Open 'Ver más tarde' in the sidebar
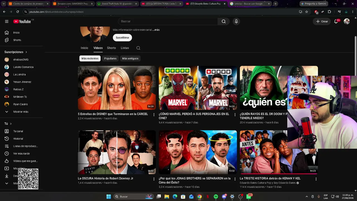Image resolution: width=357 pixels, height=201 pixels. tap(21, 154)
